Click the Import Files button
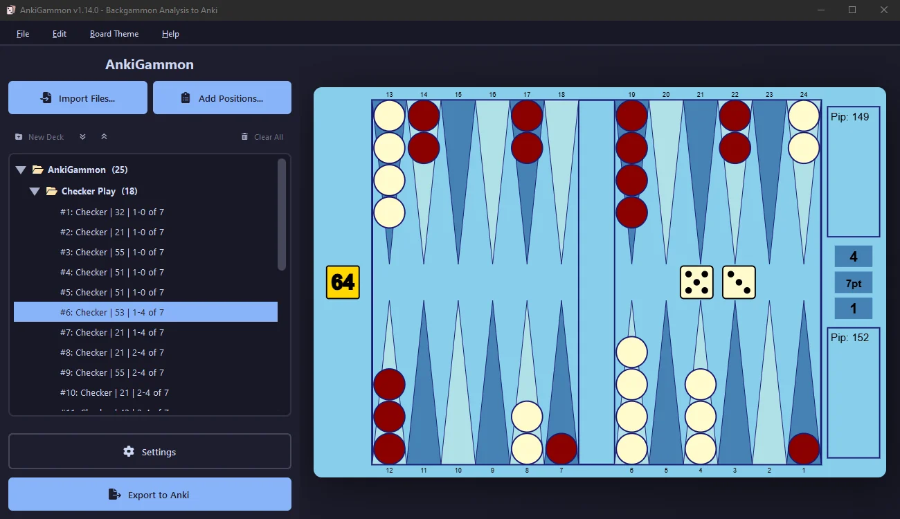The width and height of the screenshot is (900, 519). pyautogui.click(x=78, y=98)
